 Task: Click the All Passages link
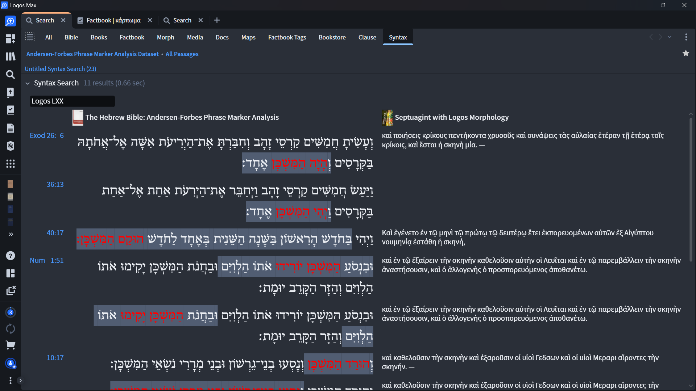(182, 54)
